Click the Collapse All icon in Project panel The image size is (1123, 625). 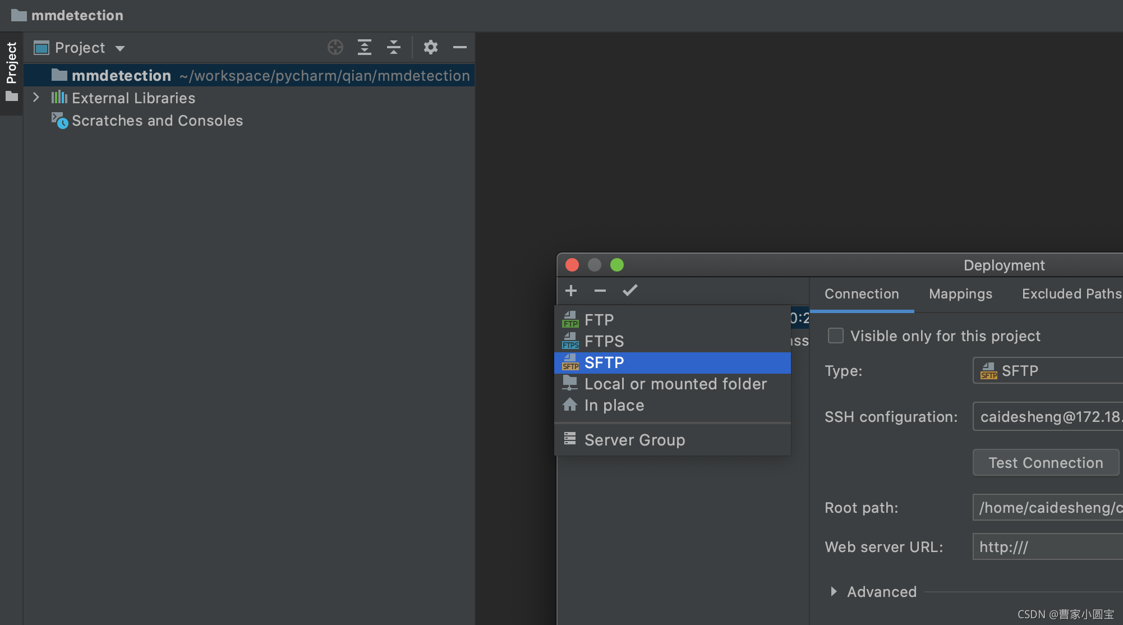(394, 48)
